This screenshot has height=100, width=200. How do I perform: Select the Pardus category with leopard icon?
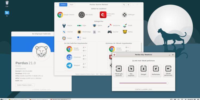pos(128,32)
